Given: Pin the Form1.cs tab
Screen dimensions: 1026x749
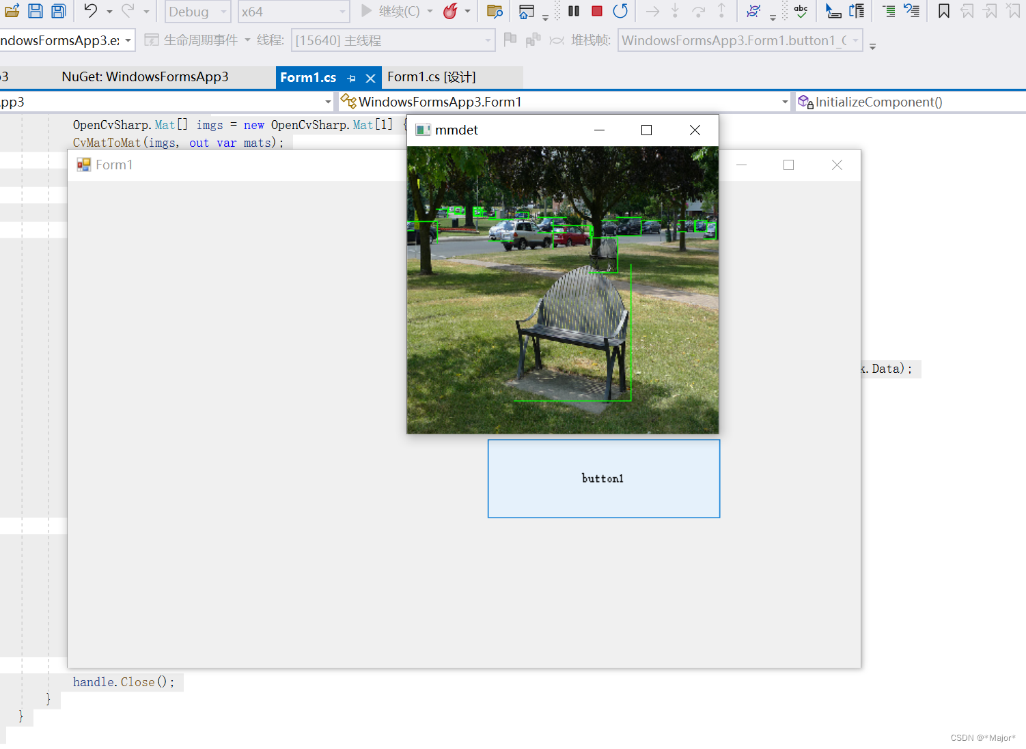Looking at the screenshot, I should pyautogui.click(x=351, y=77).
